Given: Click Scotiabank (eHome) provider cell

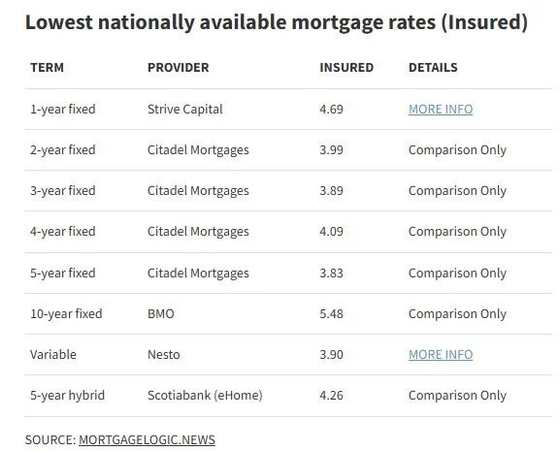Looking at the screenshot, I should (x=205, y=396).
